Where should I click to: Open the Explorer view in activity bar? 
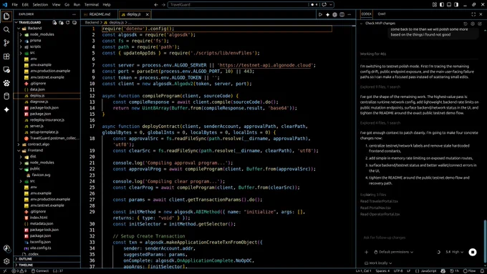pos(6,16)
